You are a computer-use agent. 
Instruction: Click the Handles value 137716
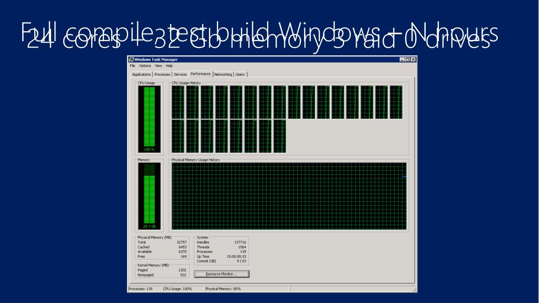coord(240,242)
